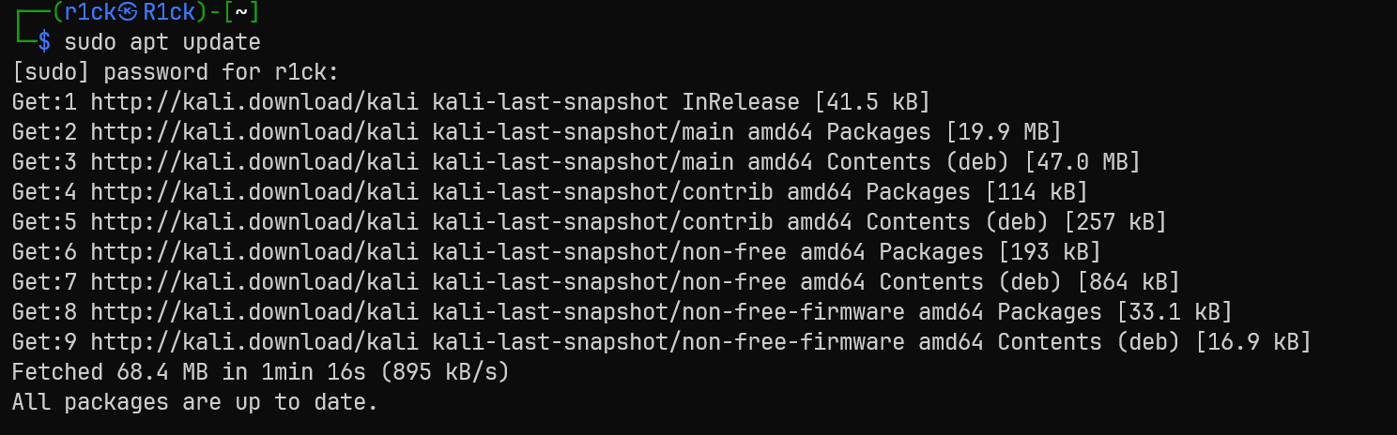
Task: Click the username r1ck in the prompt
Action: point(91,12)
